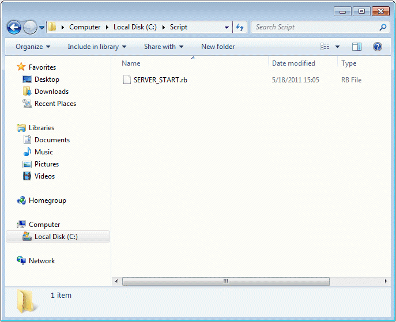Screen dimensions: 396x322
Task: Click the scroll right arrow
Action: click(x=386, y=281)
